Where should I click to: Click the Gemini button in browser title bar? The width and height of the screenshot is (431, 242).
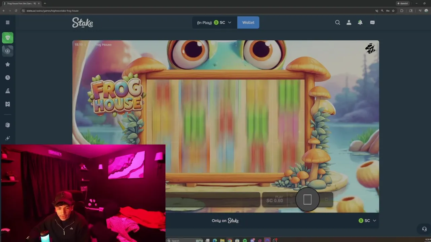coord(403,3)
